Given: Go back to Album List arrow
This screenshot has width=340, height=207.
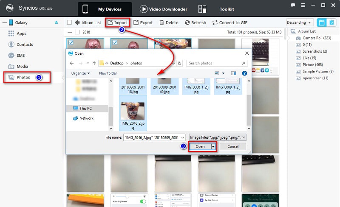Looking at the screenshot, I should [77, 22].
